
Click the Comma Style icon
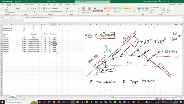tap(73, 12)
